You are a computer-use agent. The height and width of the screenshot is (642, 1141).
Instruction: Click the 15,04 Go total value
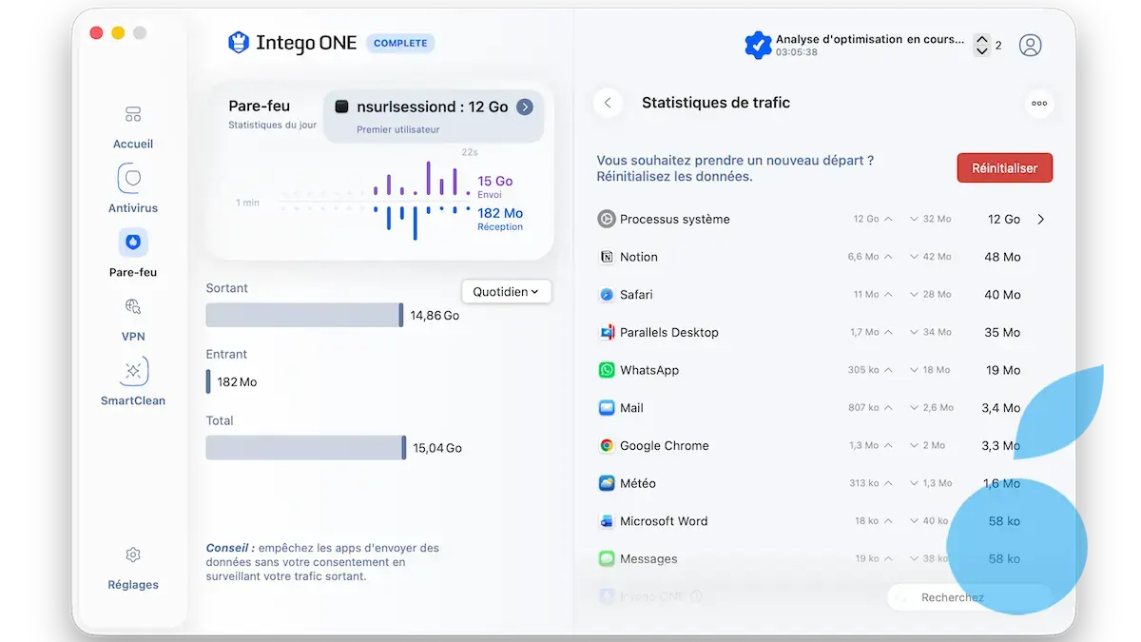point(437,448)
